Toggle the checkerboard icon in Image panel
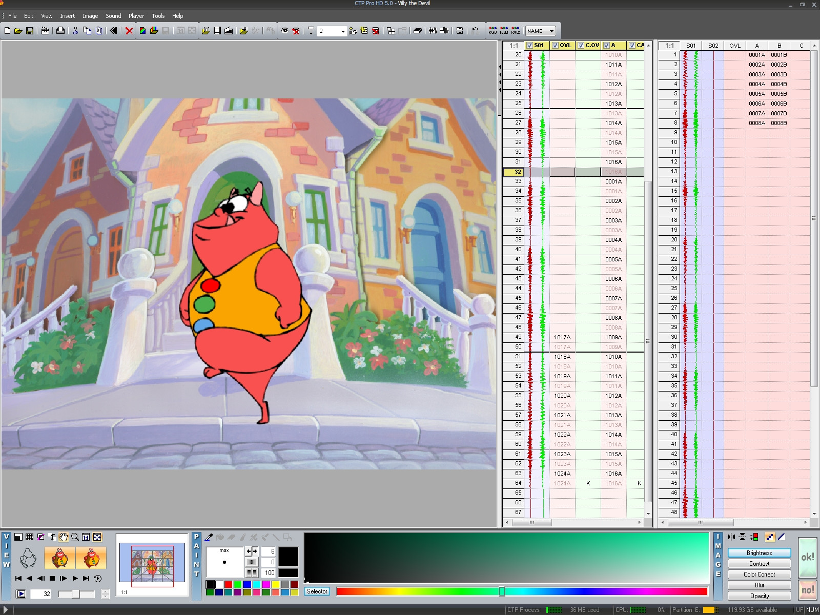The image size is (820, 615). [770, 537]
